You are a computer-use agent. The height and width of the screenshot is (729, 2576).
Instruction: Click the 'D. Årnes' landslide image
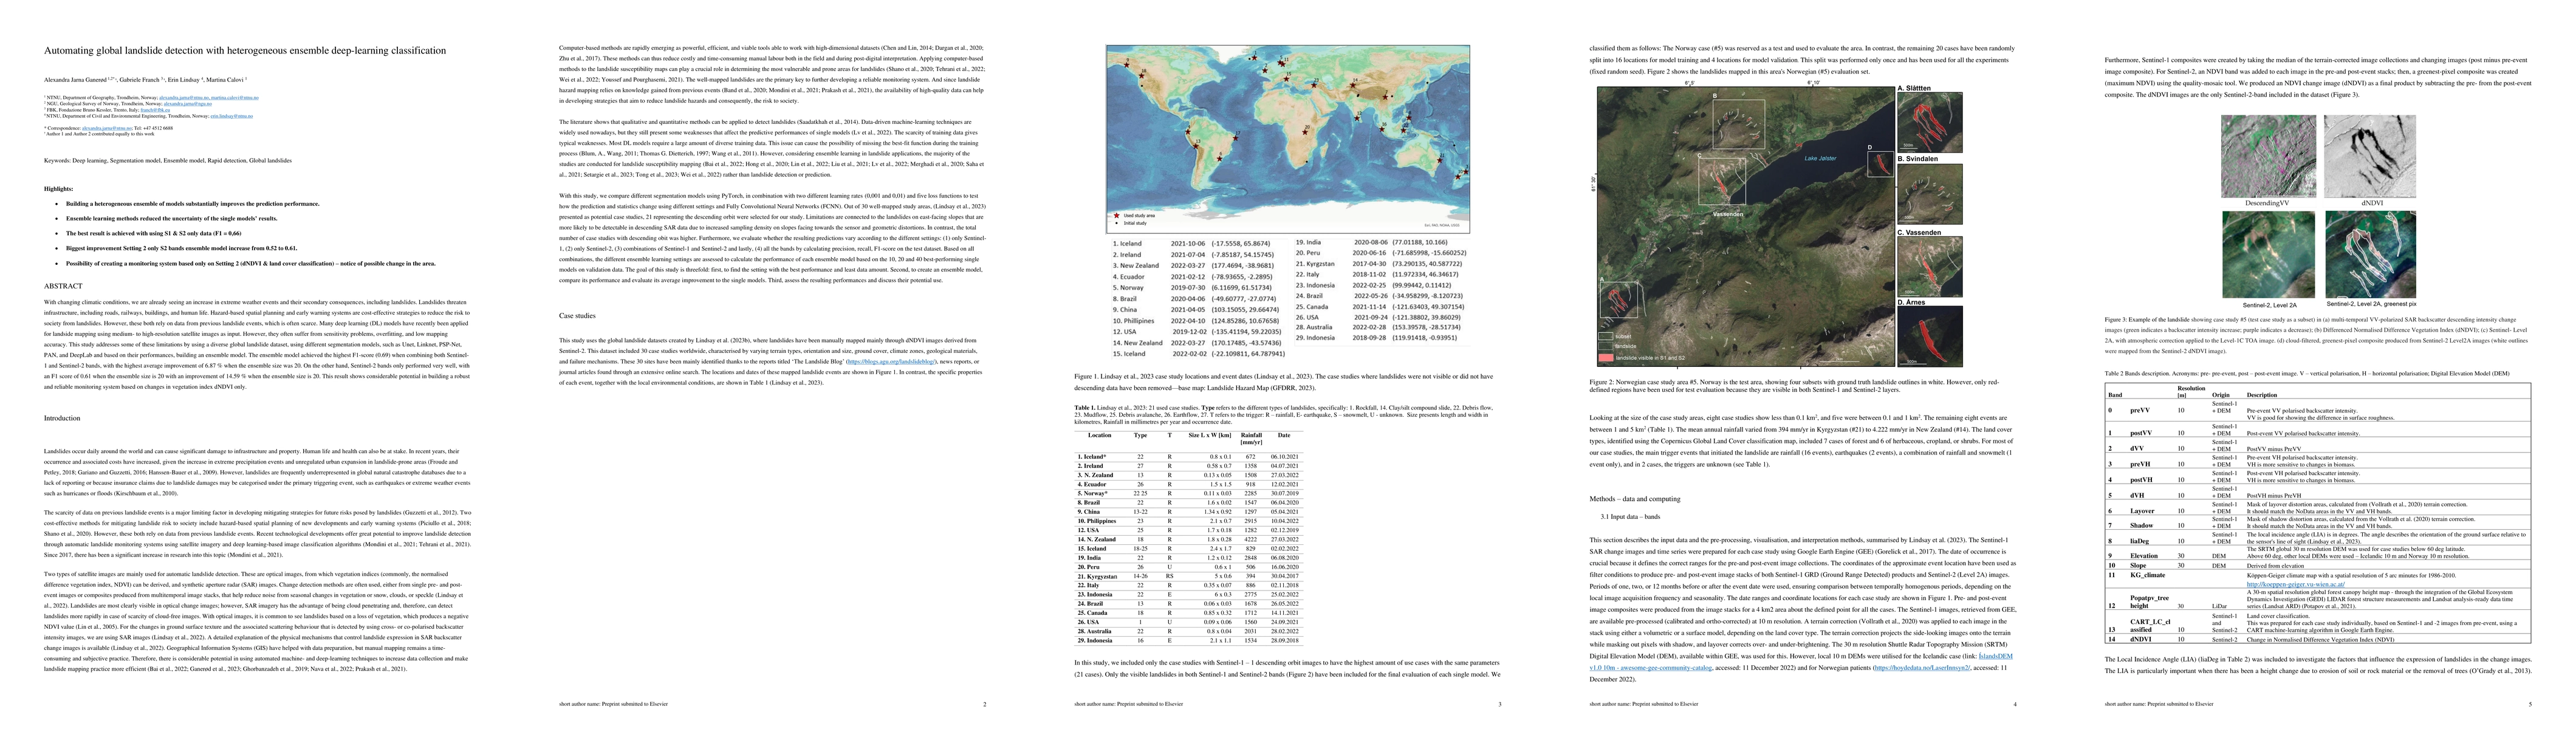coord(1929,336)
